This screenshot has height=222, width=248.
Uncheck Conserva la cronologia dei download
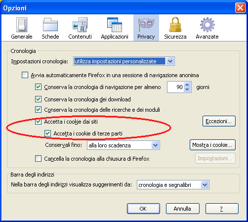click(38, 99)
